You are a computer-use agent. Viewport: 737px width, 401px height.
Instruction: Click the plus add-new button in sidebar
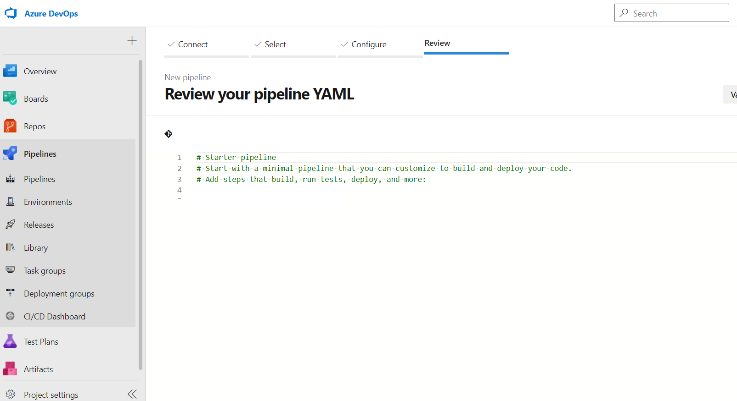[132, 40]
